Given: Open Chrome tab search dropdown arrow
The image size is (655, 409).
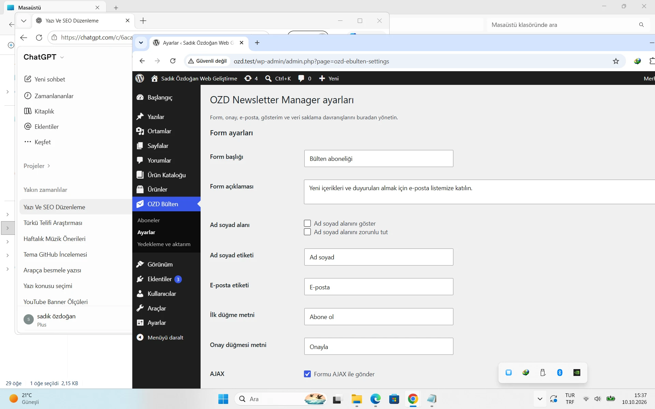Looking at the screenshot, I should [x=141, y=43].
